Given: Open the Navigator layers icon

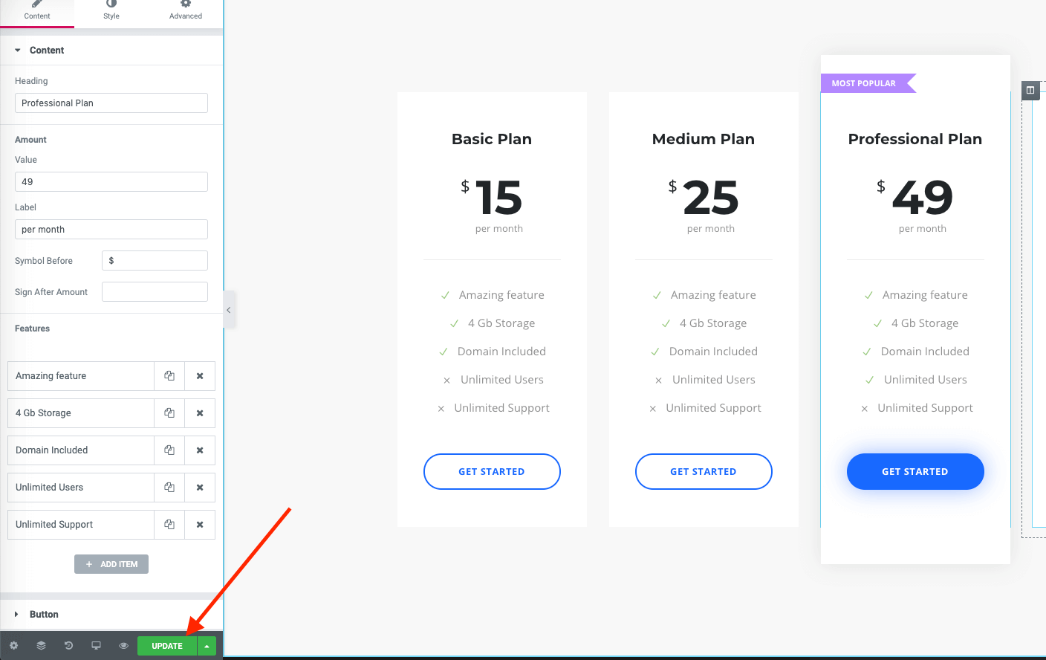Looking at the screenshot, I should 41,646.
